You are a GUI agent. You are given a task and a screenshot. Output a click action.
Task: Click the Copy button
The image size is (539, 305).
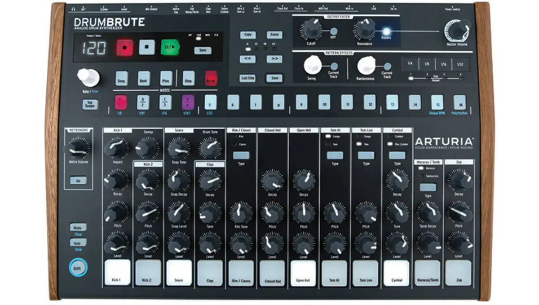tap(247, 35)
